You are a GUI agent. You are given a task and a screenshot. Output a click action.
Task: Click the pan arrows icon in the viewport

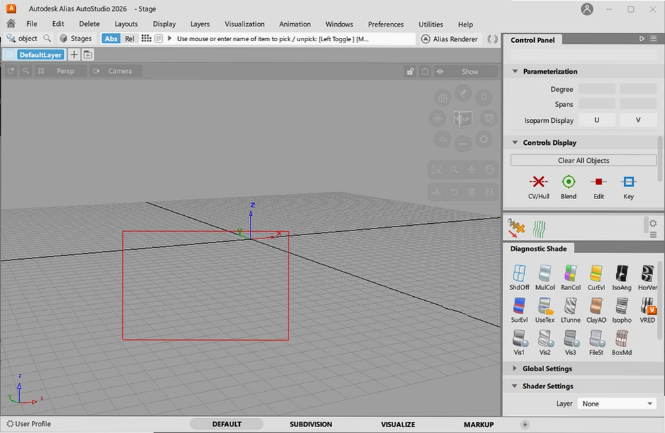pos(472,170)
